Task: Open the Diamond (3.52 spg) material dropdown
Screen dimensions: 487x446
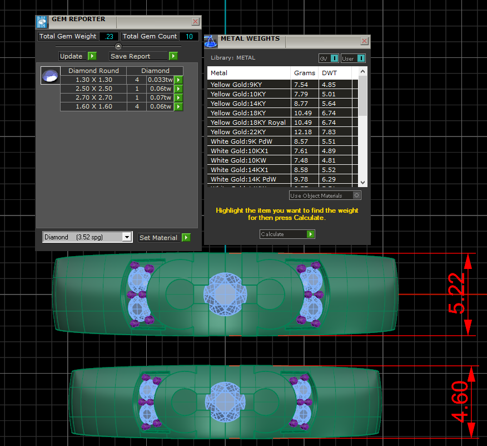Action: point(127,237)
